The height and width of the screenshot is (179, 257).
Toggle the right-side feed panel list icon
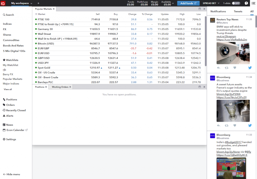(253, 3)
